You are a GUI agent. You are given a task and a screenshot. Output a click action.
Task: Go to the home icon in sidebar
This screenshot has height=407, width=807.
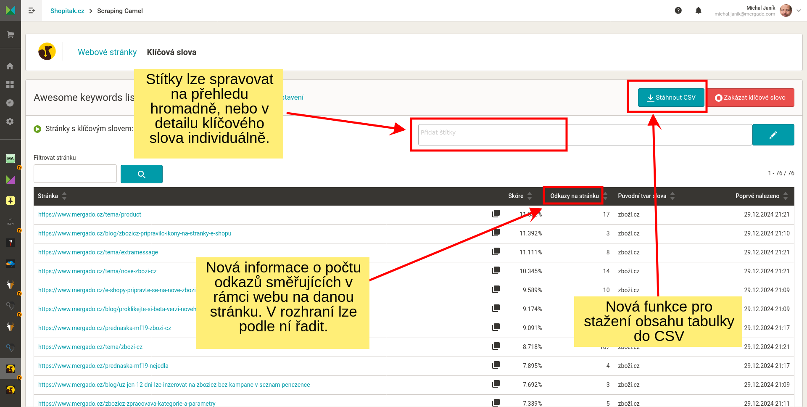click(x=11, y=66)
